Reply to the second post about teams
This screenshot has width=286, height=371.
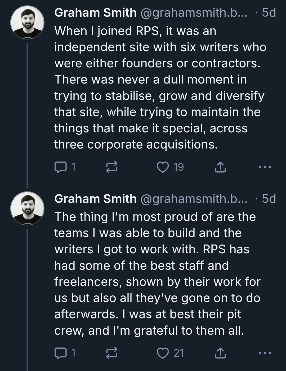tap(60, 353)
